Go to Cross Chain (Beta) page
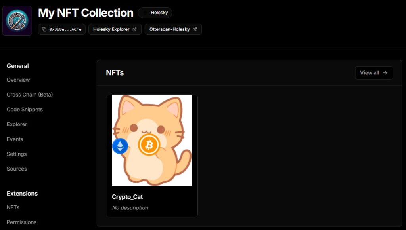Image resolution: width=406 pixels, height=230 pixels. (x=30, y=95)
